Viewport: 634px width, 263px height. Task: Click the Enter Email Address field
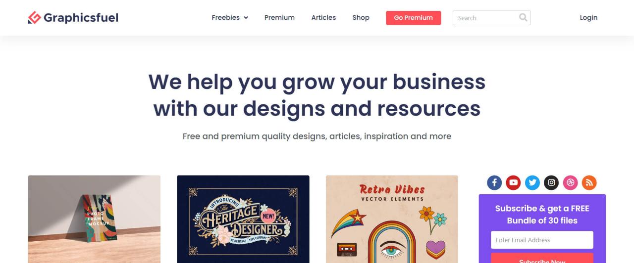click(542, 240)
